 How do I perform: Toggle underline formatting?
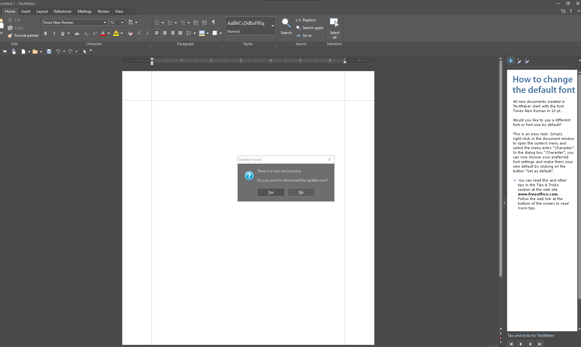[63, 33]
